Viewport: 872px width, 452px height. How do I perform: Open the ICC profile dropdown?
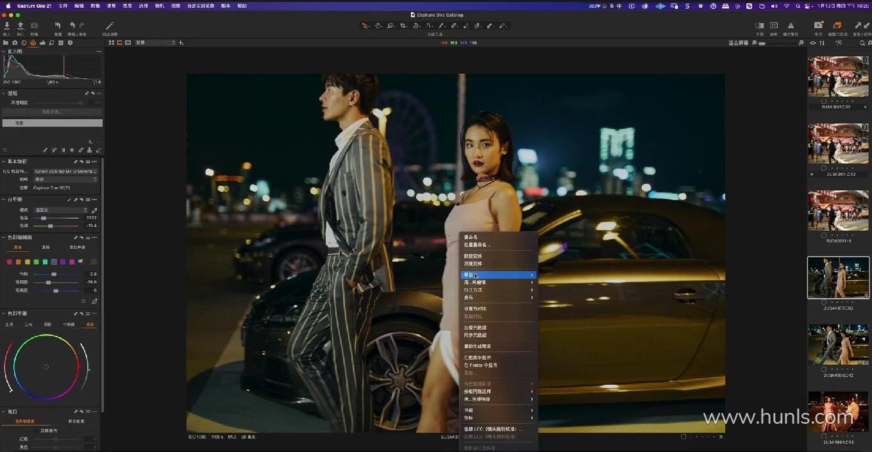pyautogui.click(x=65, y=172)
